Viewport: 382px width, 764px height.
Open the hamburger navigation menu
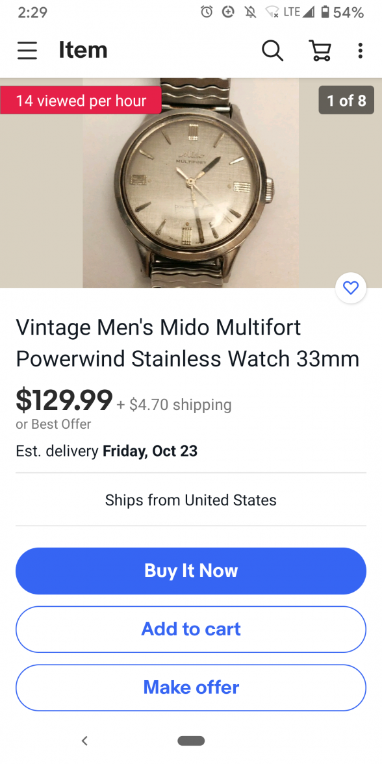point(27,50)
